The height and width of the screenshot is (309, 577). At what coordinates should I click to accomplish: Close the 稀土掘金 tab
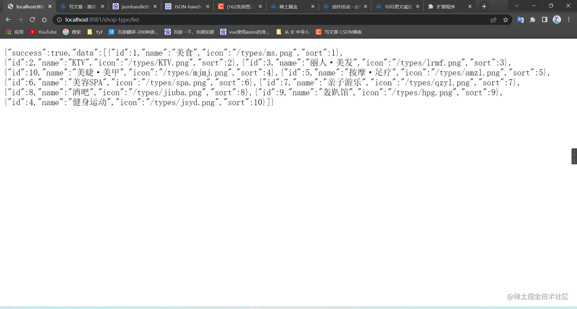313,6
